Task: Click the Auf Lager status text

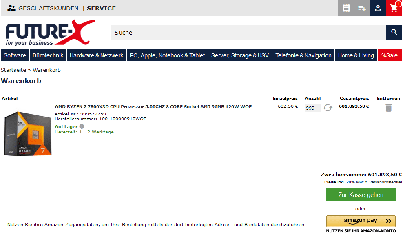Action: 66,126
